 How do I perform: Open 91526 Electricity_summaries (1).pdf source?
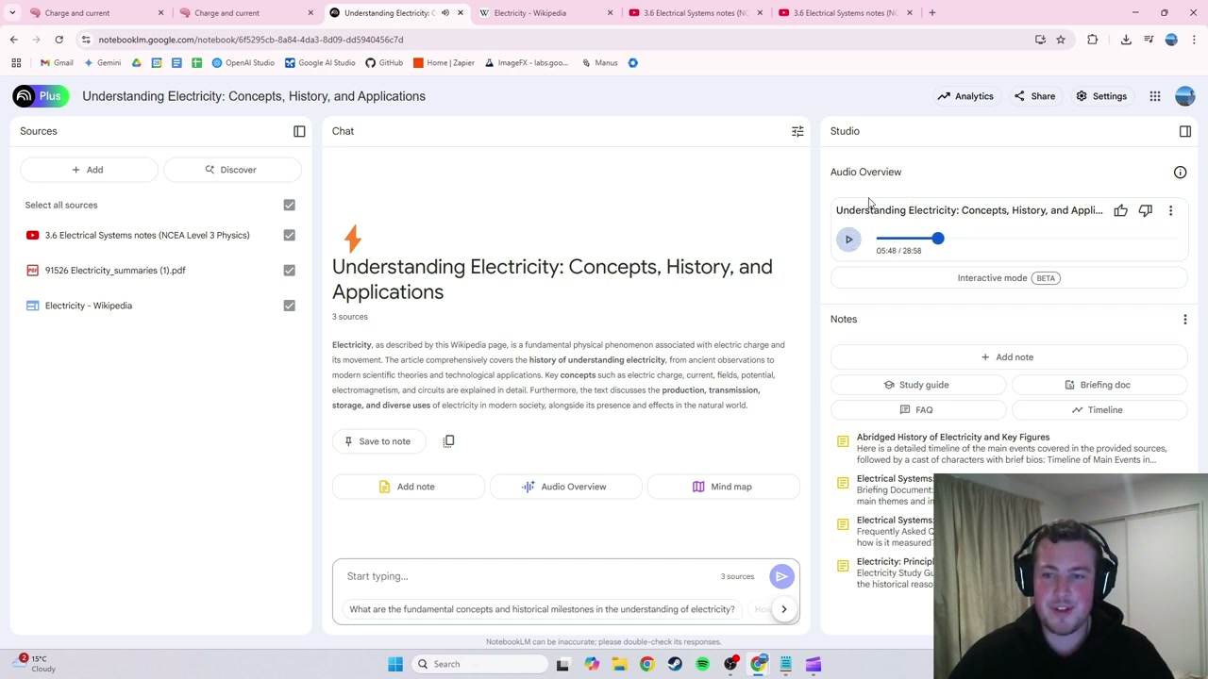click(x=115, y=271)
